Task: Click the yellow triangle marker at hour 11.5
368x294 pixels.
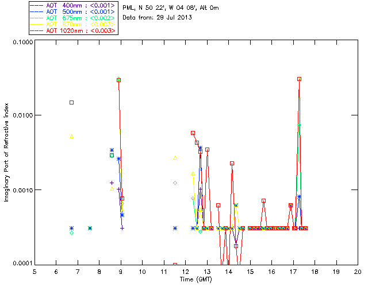Action: [175, 158]
